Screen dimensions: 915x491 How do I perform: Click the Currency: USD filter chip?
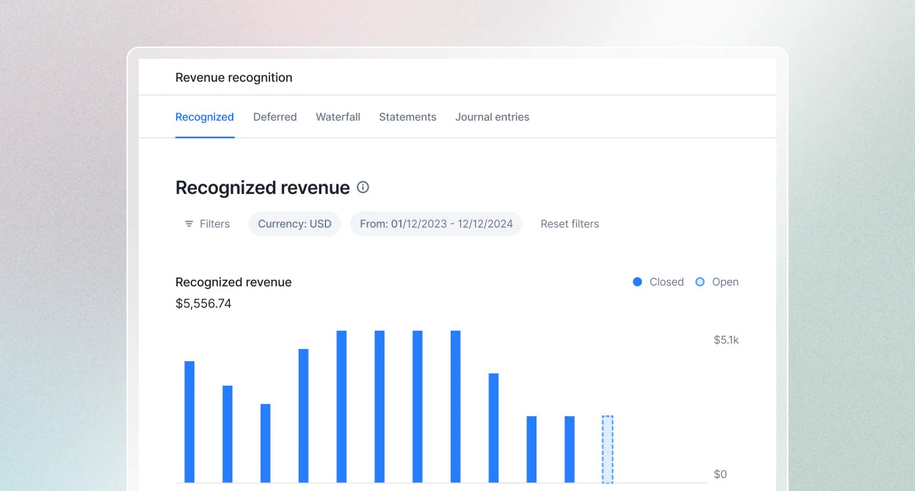[x=295, y=224]
